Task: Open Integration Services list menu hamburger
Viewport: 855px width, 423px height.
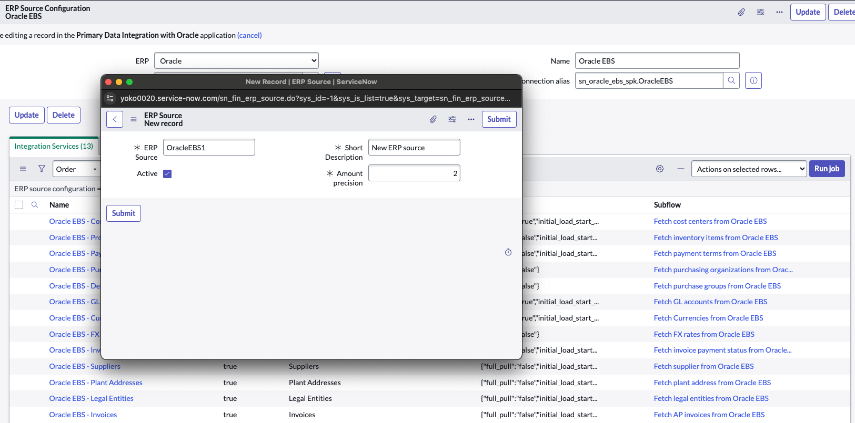Action: pyautogui.click(x=23, y=169)
